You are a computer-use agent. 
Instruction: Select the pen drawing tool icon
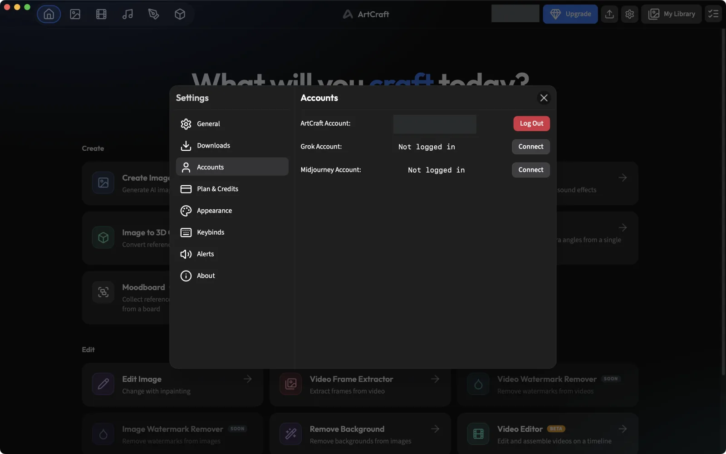(153, 14)
